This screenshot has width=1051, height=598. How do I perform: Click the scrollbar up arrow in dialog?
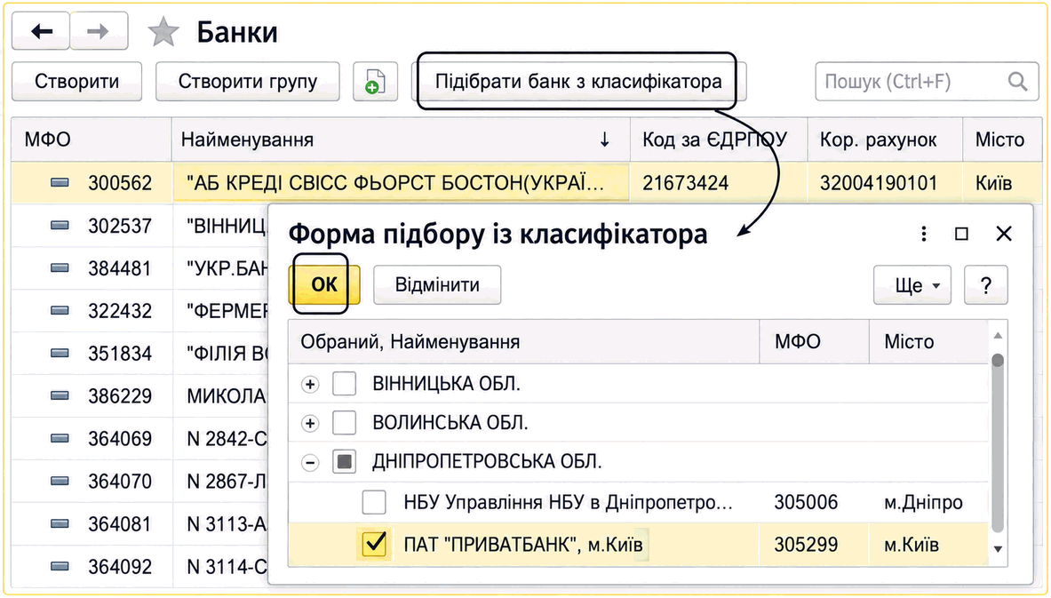click(x=998, y=335)
